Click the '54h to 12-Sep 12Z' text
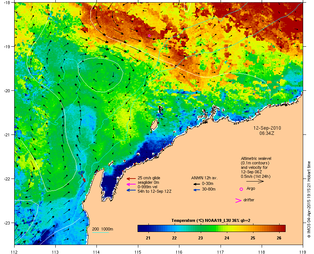 154,191
